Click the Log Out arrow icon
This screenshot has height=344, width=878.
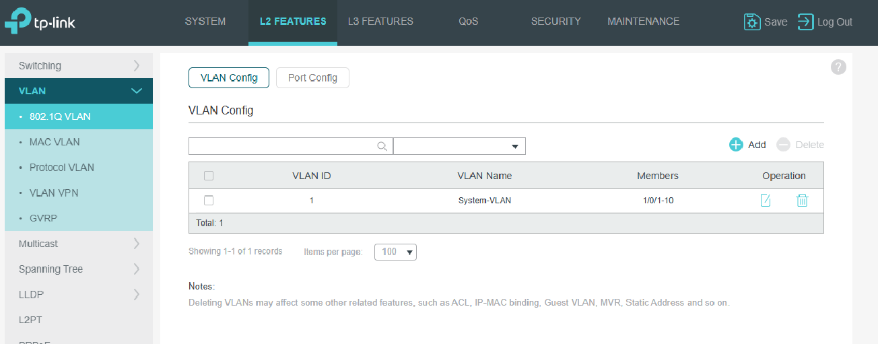click(805, 22)
